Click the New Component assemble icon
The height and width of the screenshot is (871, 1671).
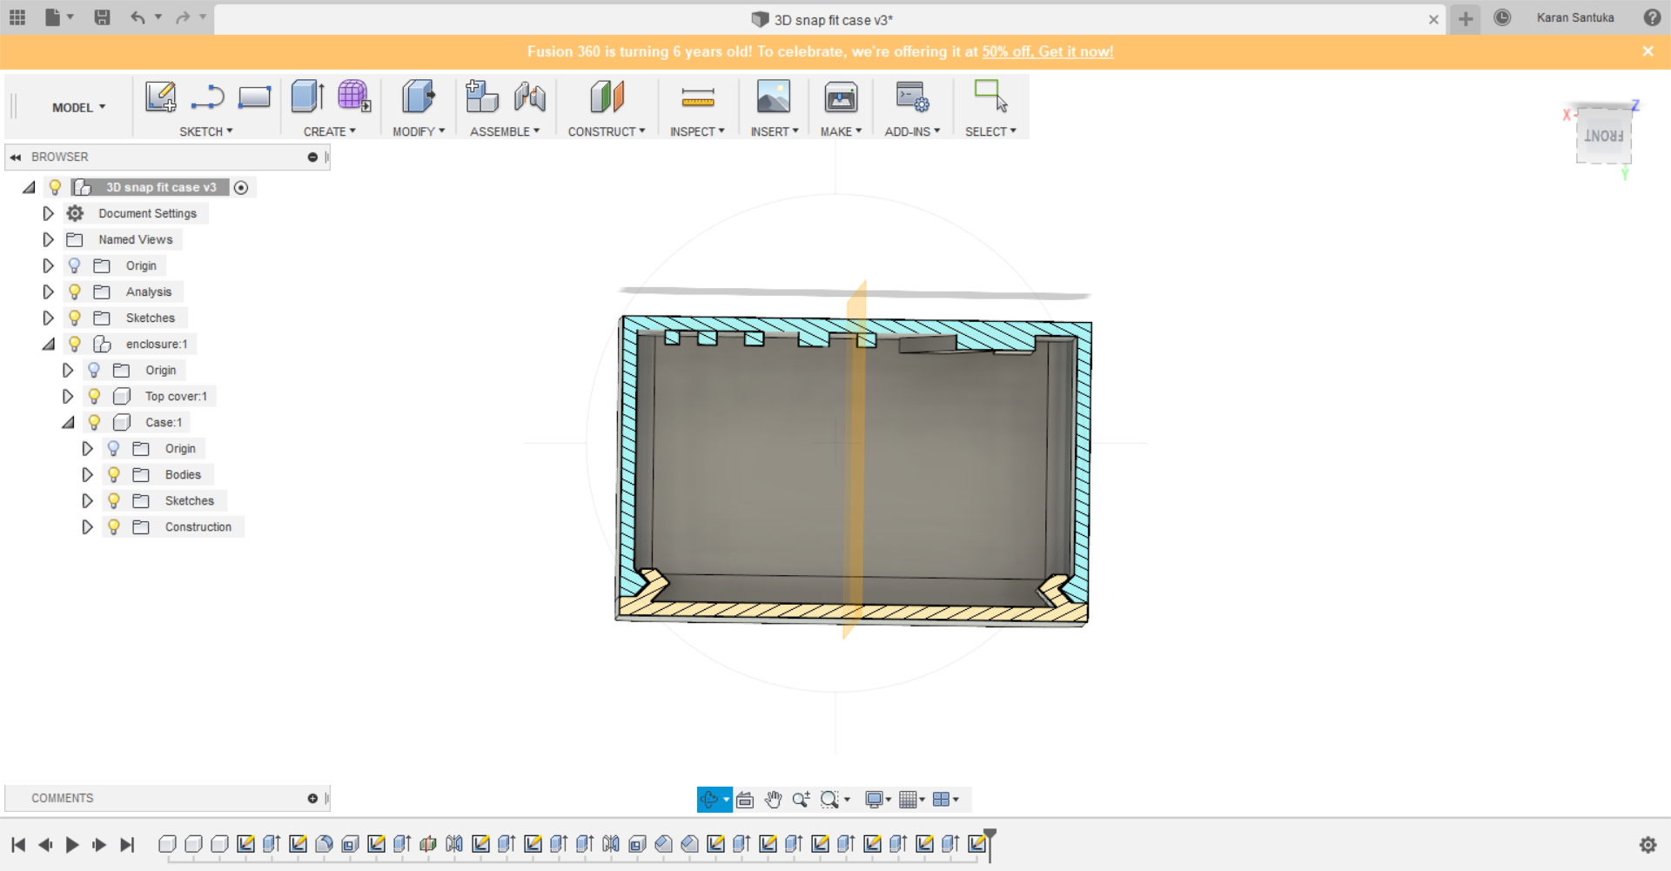click(x=481, y=97)
